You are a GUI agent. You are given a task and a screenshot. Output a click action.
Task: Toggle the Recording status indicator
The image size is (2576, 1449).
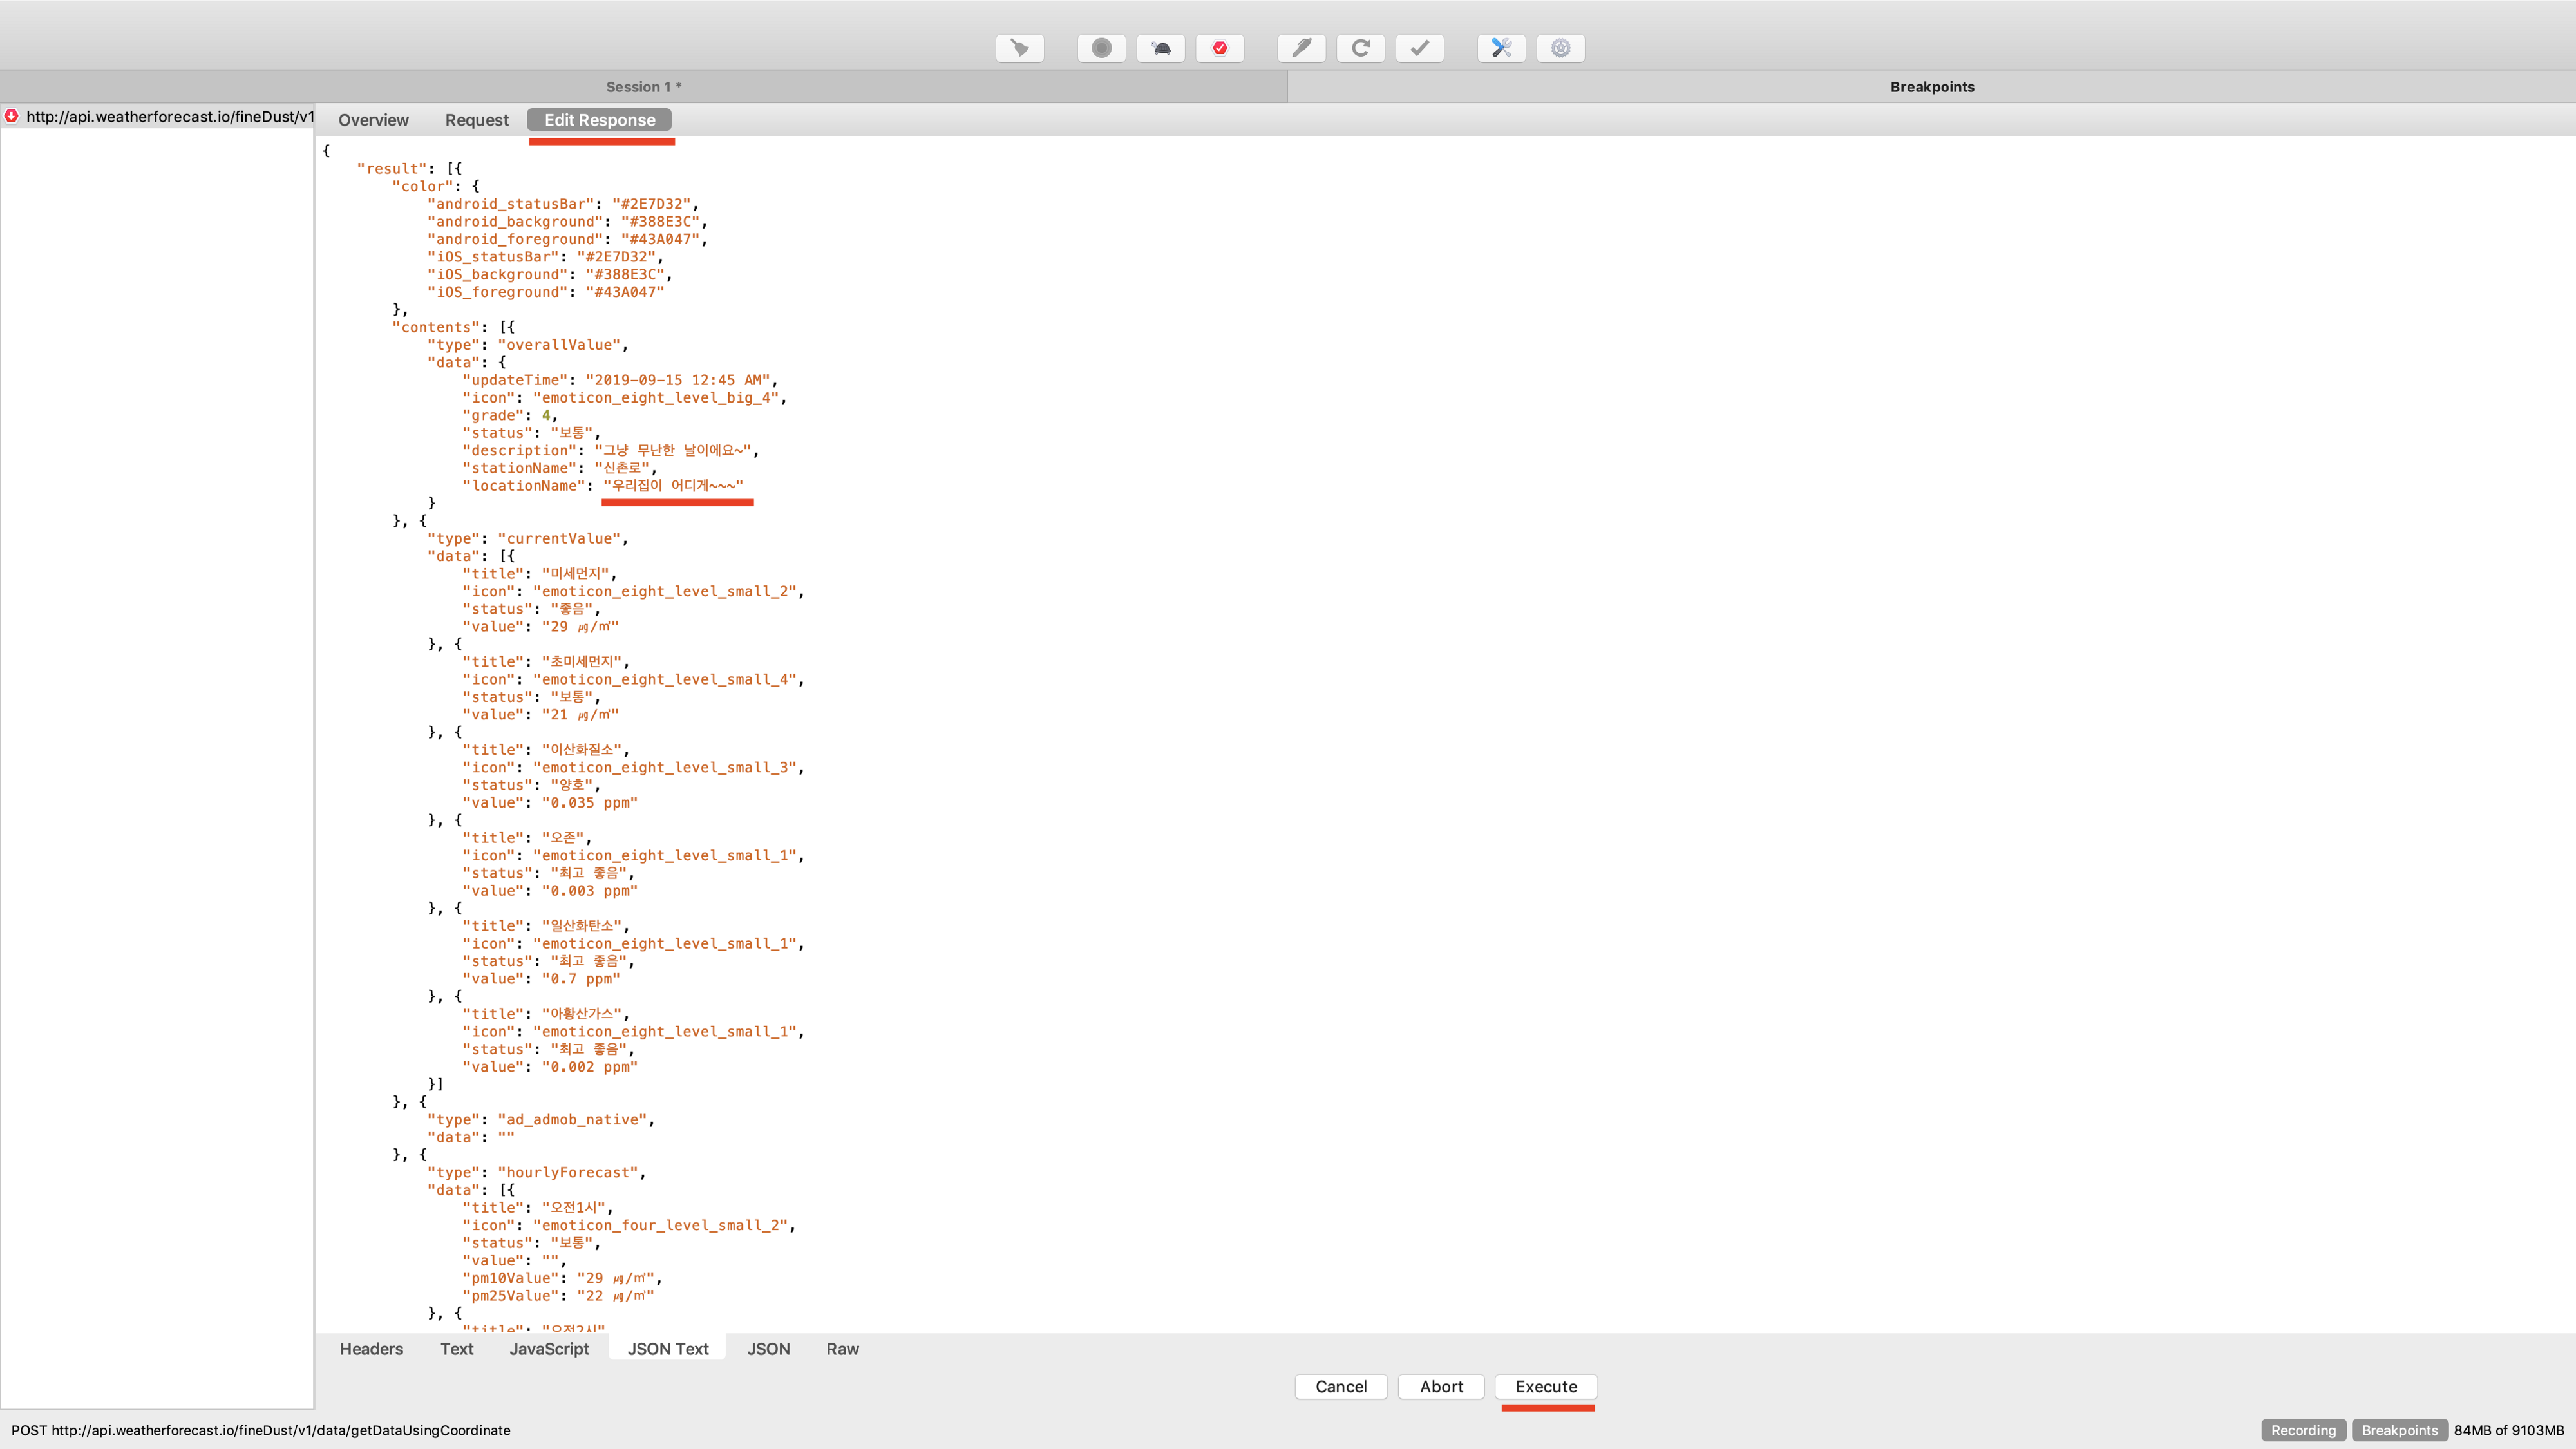(2303, 1430)
